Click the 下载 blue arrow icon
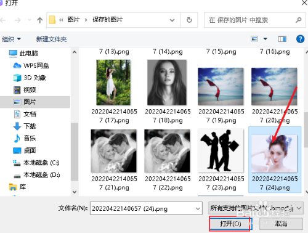 tap(17, 126)
